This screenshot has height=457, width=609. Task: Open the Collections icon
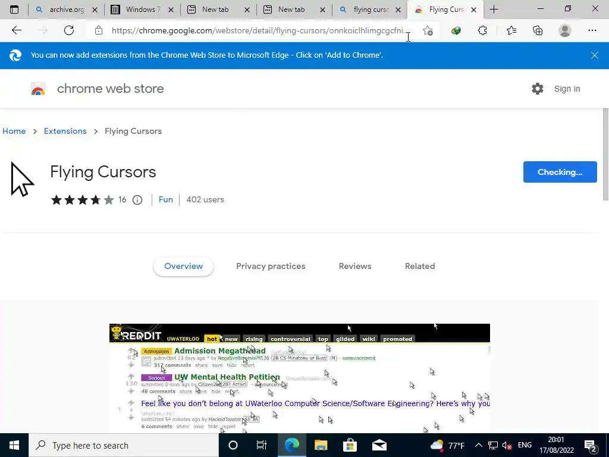tap(538, 30)
